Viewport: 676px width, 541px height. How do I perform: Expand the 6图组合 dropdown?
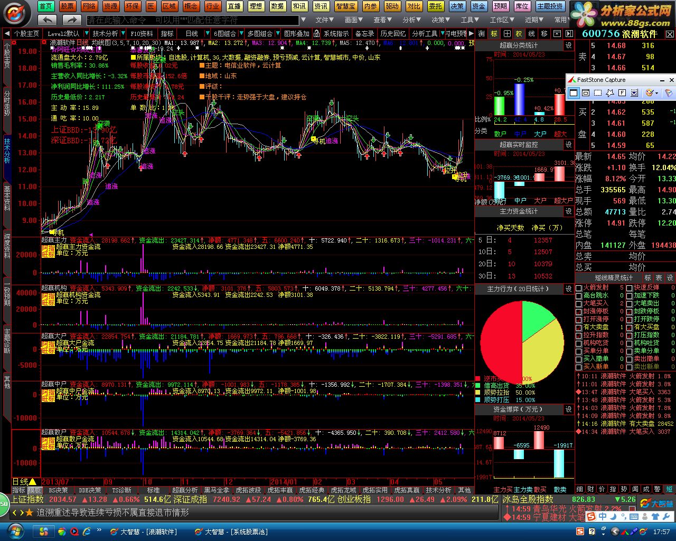241,33
